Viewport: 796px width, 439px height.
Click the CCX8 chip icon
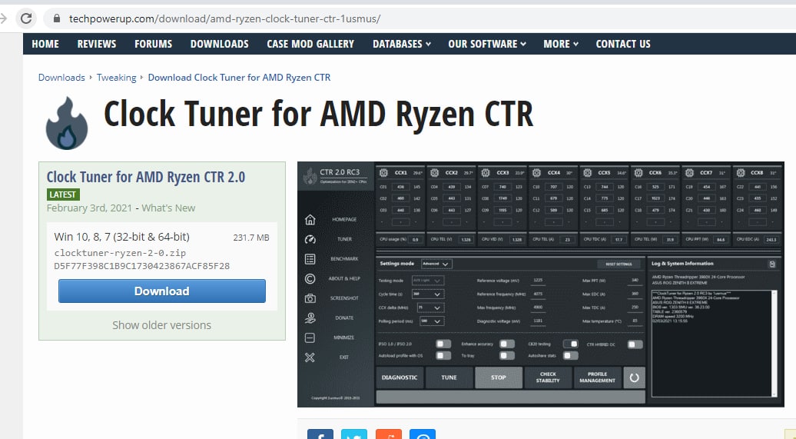(740, 173)
